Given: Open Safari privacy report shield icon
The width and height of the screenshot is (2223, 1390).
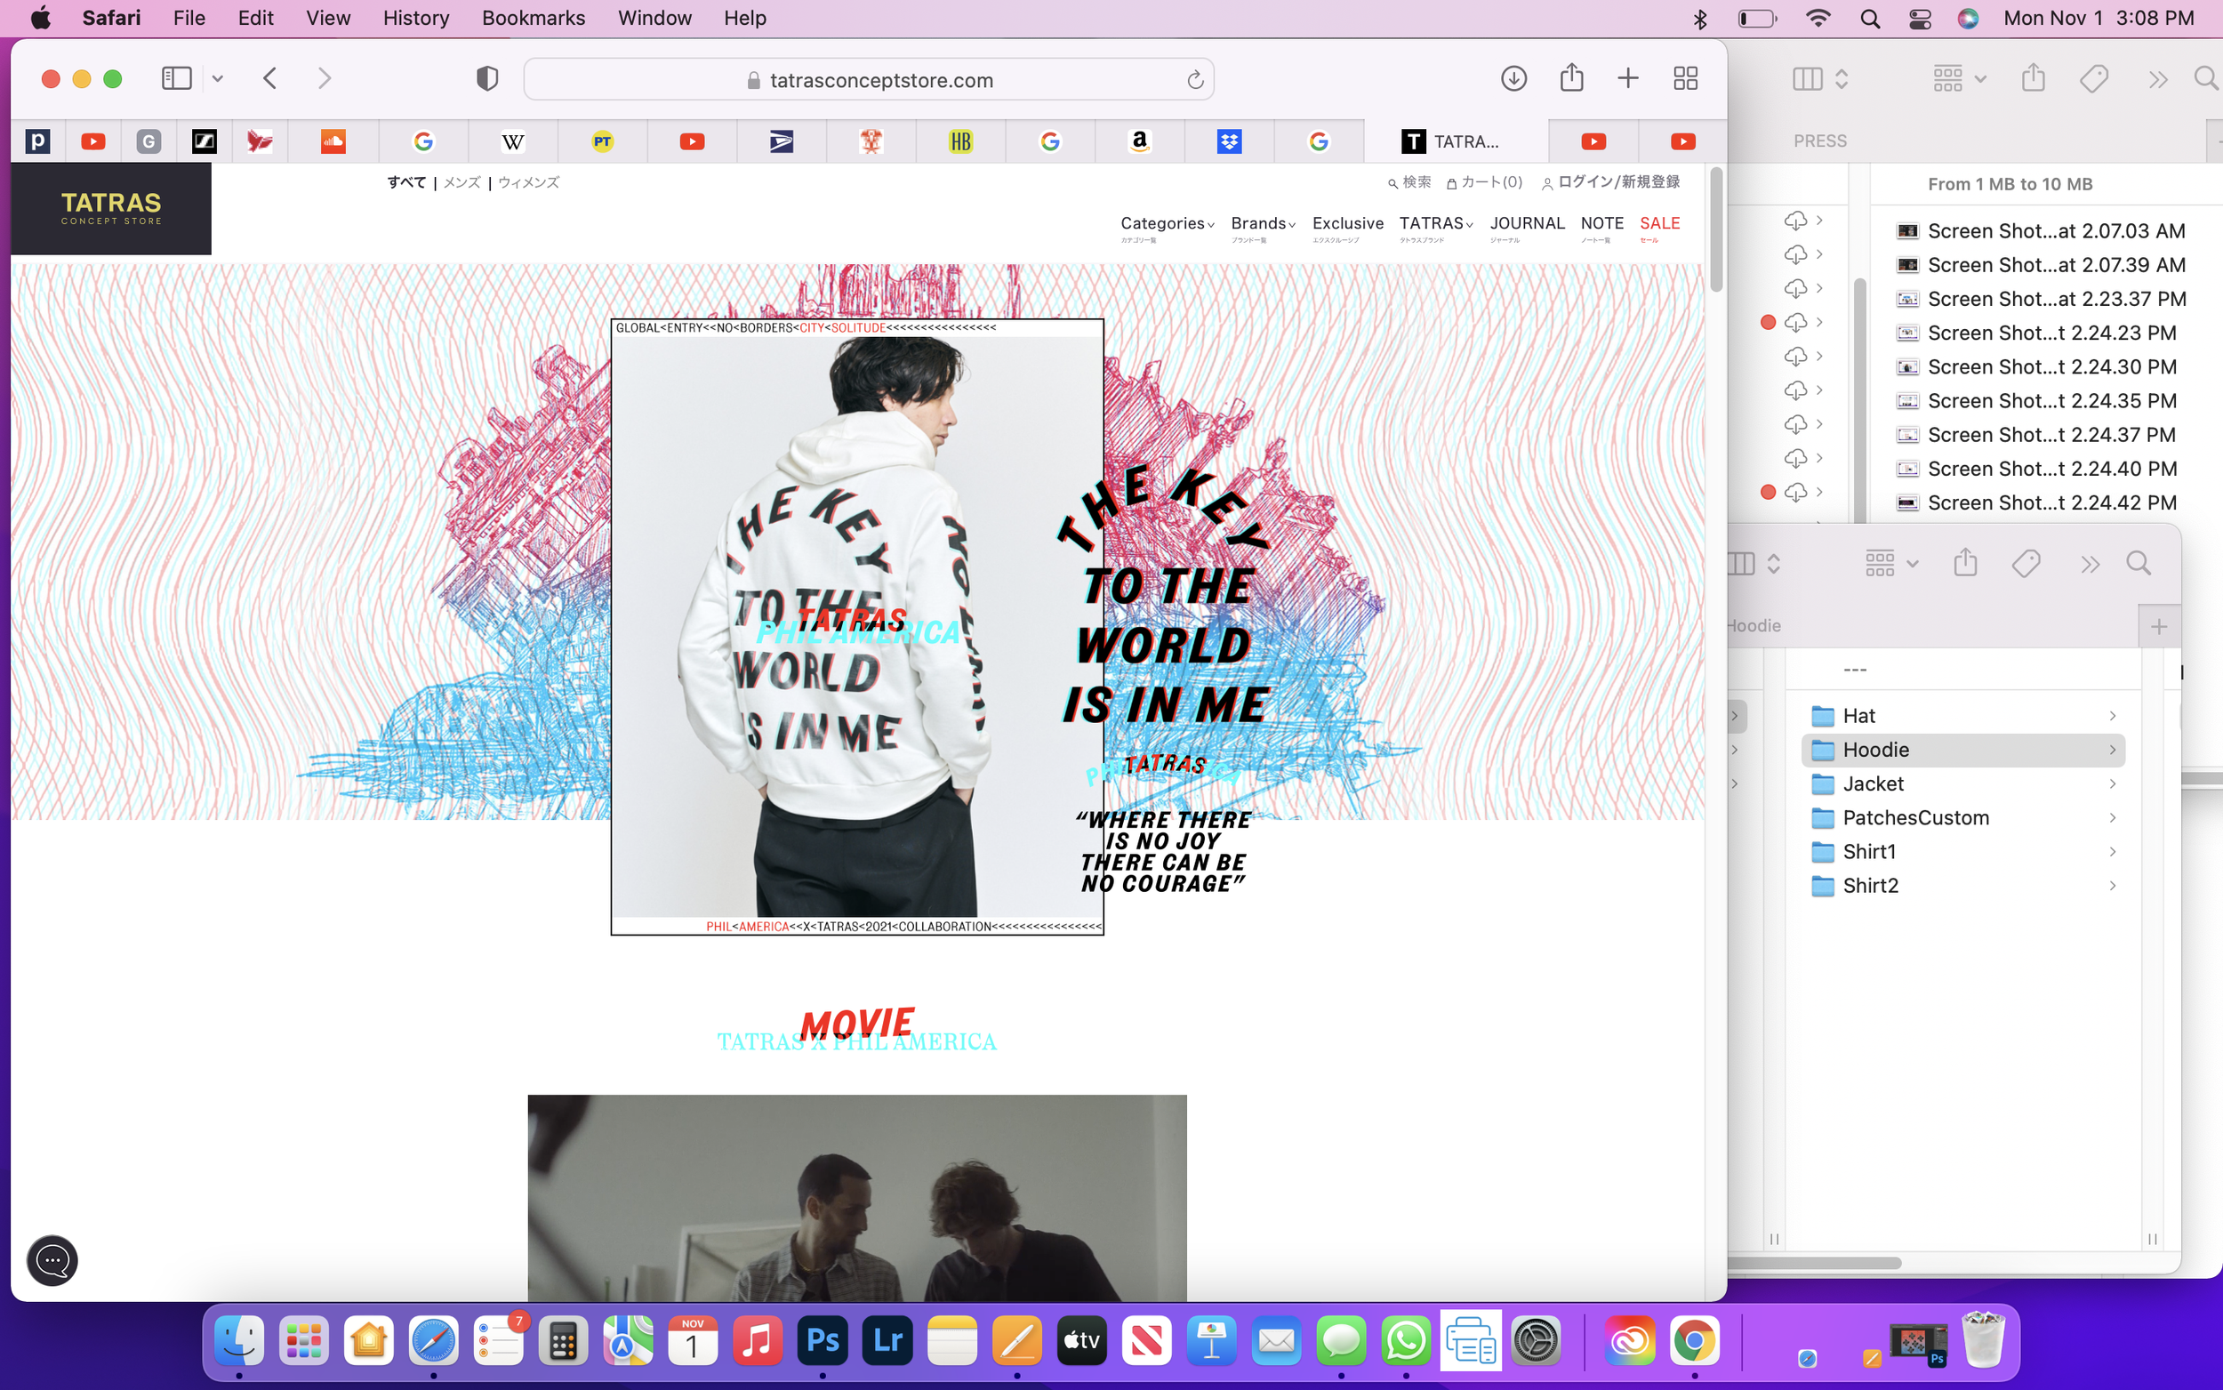Looking at the screenshot, I should point(487,79).
